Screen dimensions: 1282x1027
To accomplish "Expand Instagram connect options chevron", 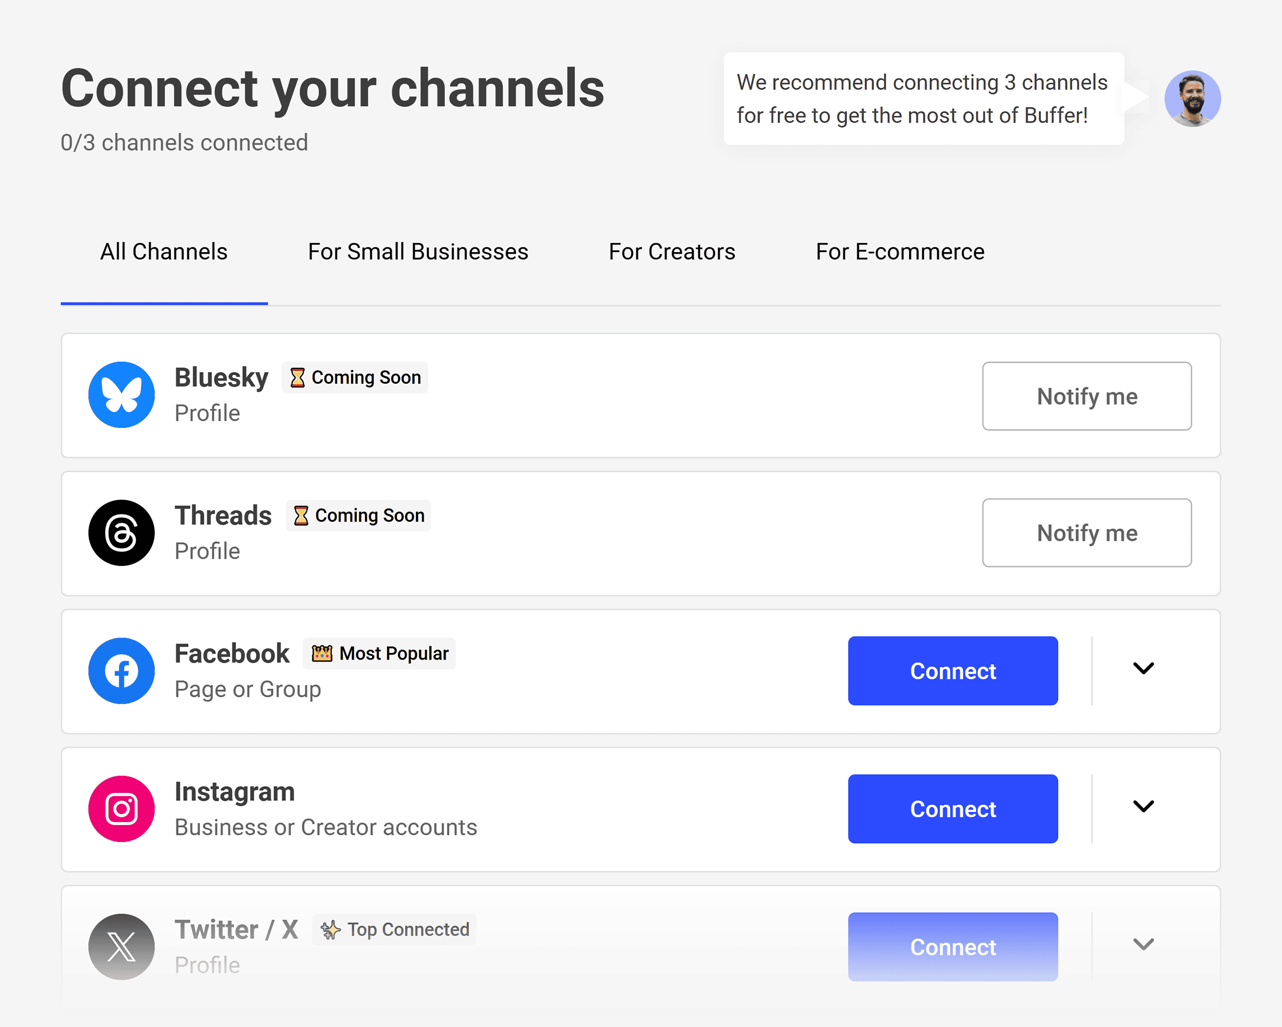I will point(1143,807).
